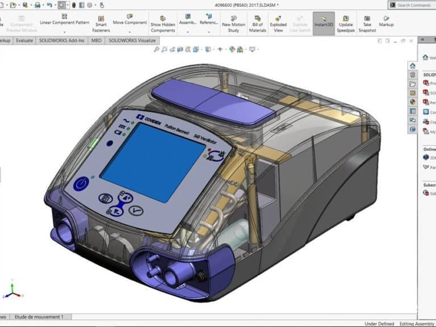
Task: Click Apply Scene icon
Action: [240, 49]
